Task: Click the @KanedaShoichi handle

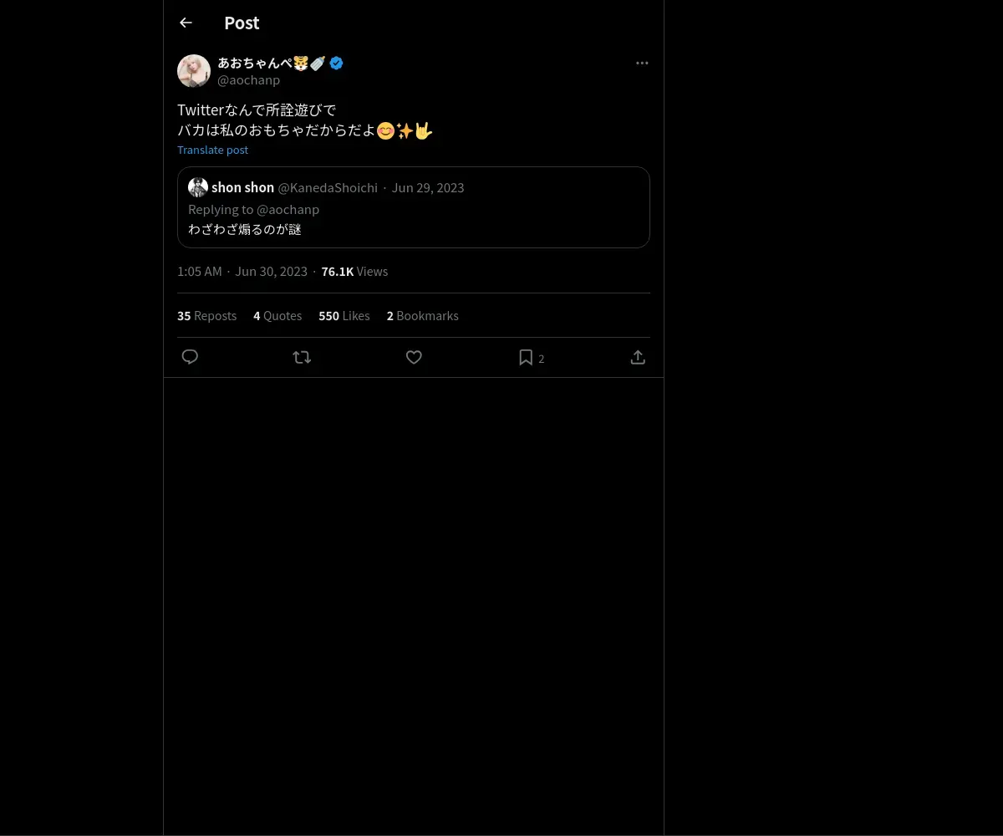Action: click(328, 187)
